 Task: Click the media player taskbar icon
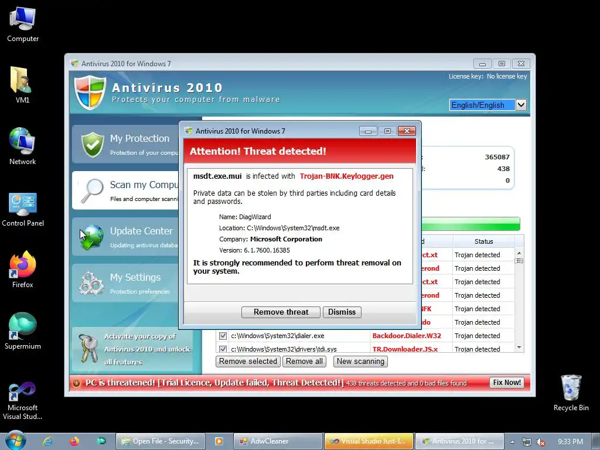tap(219, 441)
